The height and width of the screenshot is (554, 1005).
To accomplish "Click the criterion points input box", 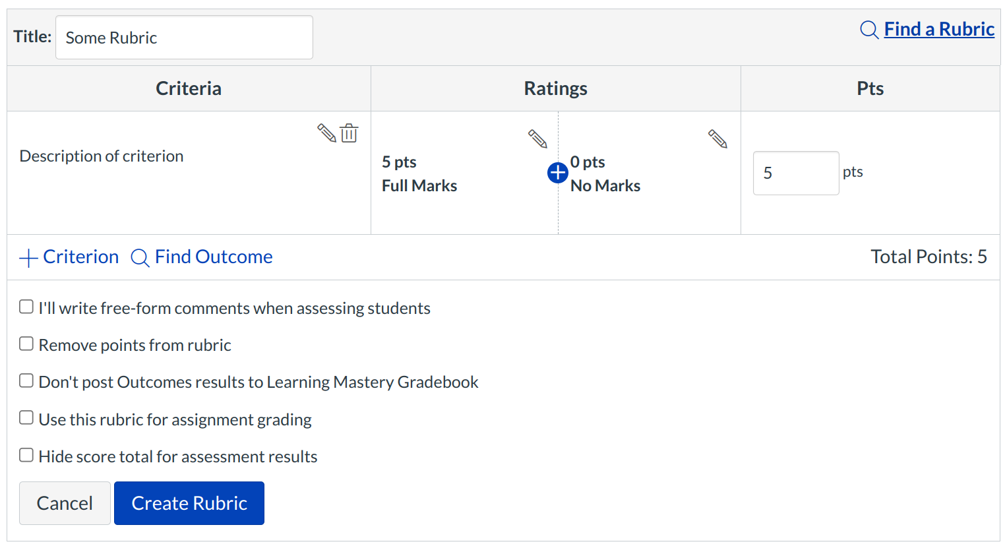I will (x=795, y=173).
